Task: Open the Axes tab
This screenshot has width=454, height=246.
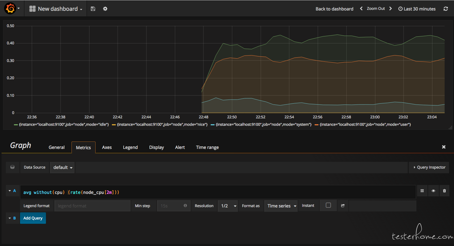Action: click(x=107, y=147)
